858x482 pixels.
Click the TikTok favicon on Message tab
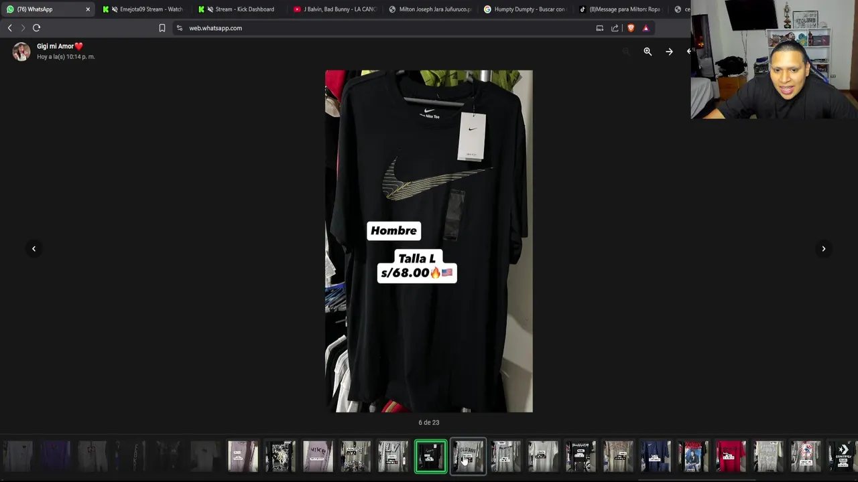click(x=583, y=9)
